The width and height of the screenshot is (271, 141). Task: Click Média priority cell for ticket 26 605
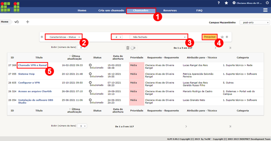point(137,84)
